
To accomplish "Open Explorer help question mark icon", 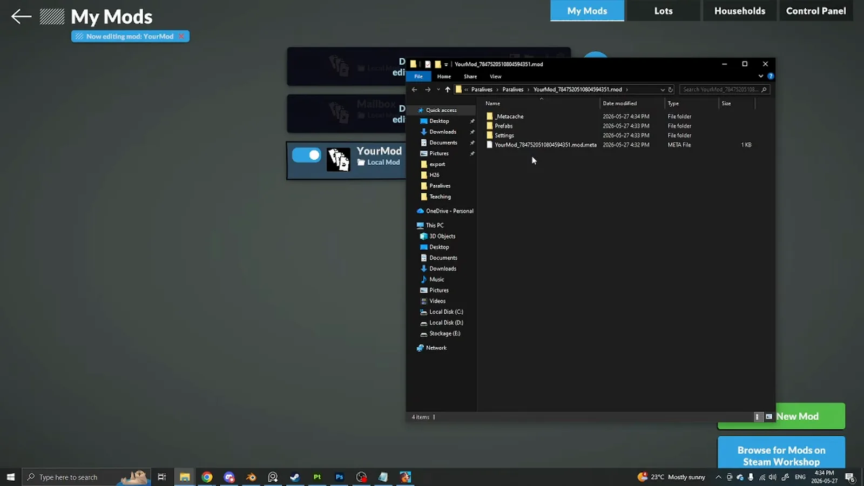I will 771,77.
